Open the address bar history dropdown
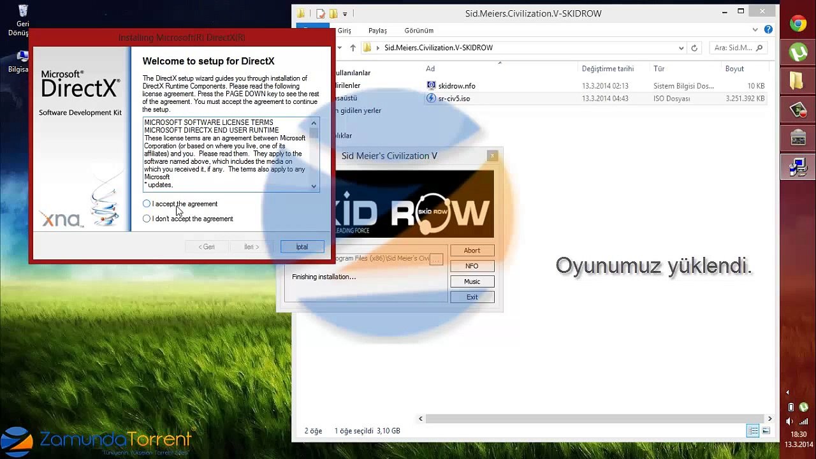The image size is (816, 459). click(x=681, y=48)
